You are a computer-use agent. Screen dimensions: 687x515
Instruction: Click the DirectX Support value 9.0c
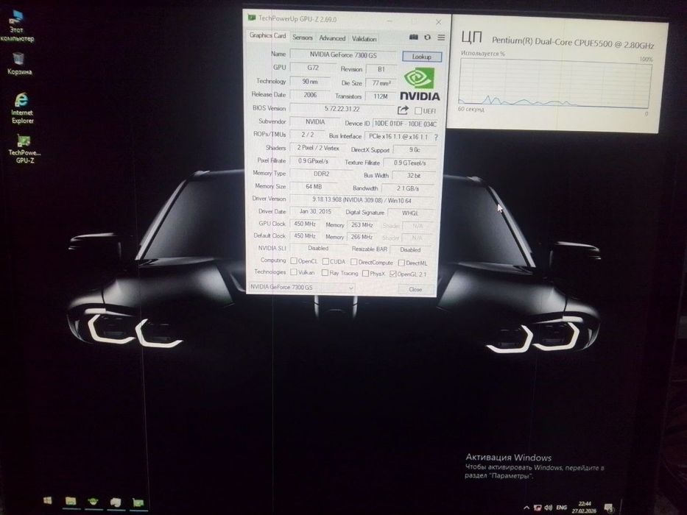[415, 150]
